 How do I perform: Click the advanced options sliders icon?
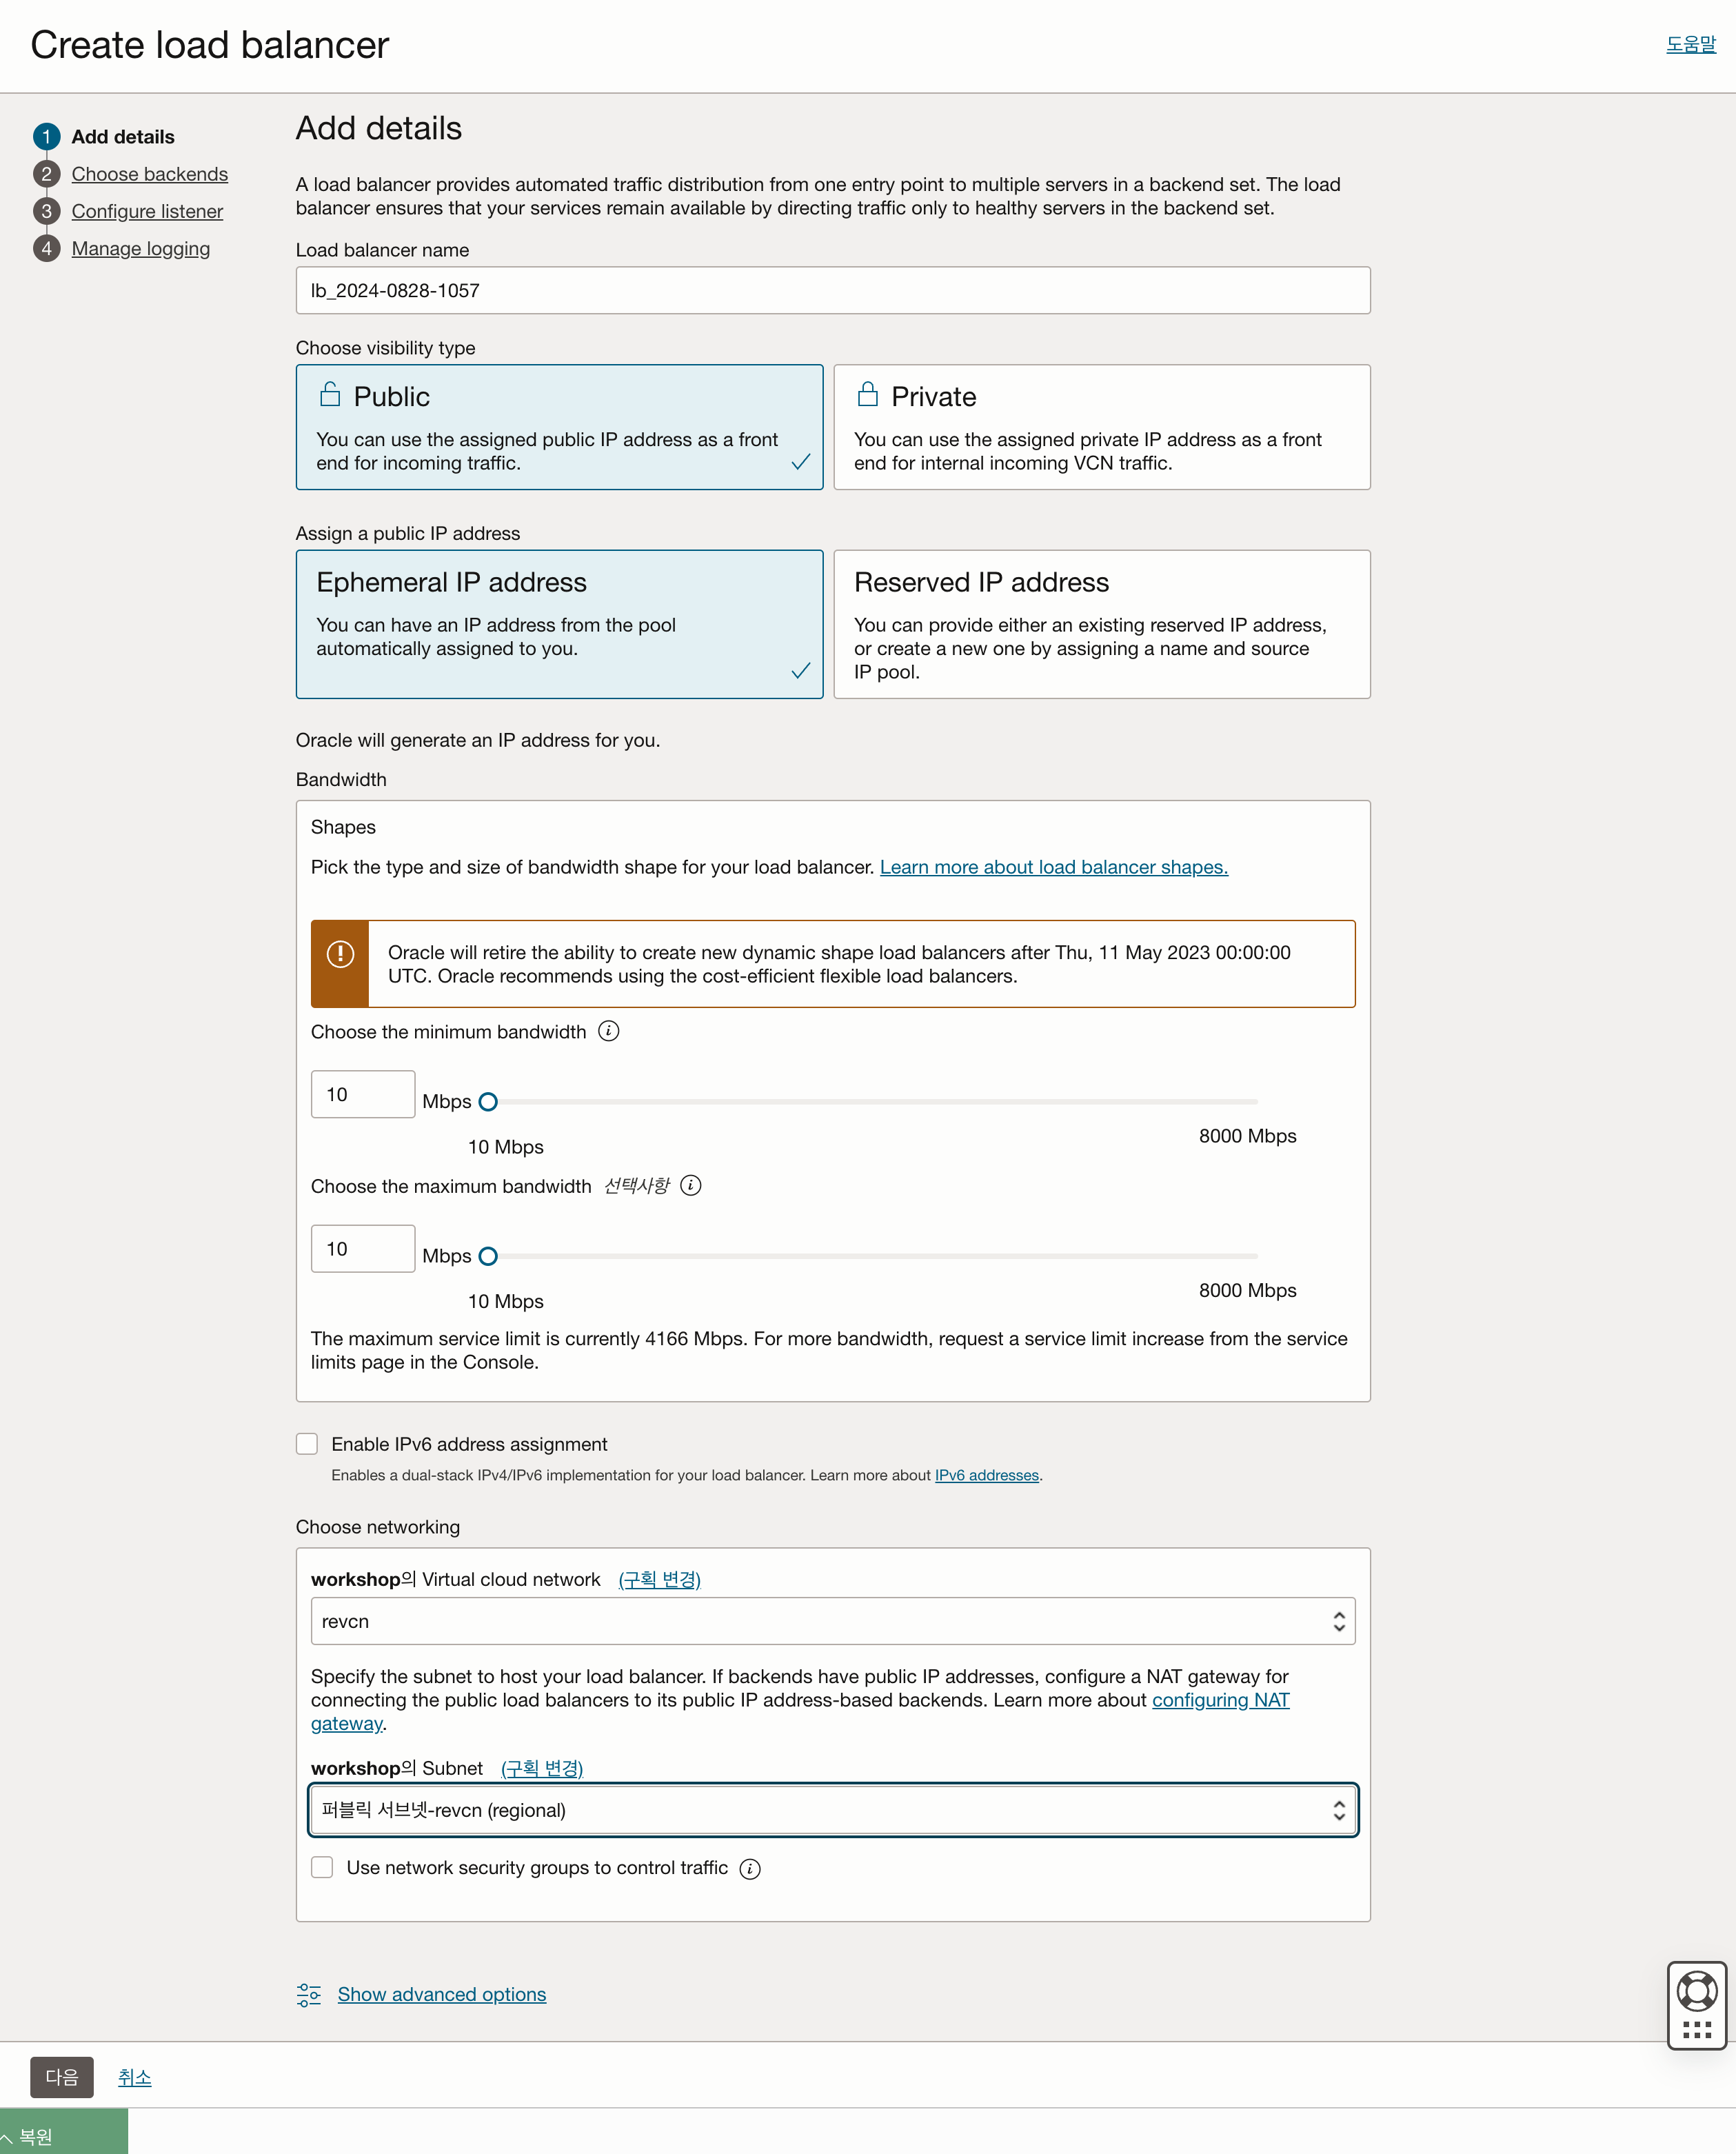coord(309,1995)
